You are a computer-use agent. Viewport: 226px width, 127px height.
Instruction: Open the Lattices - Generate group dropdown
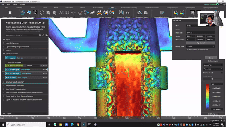click(36, 17)
